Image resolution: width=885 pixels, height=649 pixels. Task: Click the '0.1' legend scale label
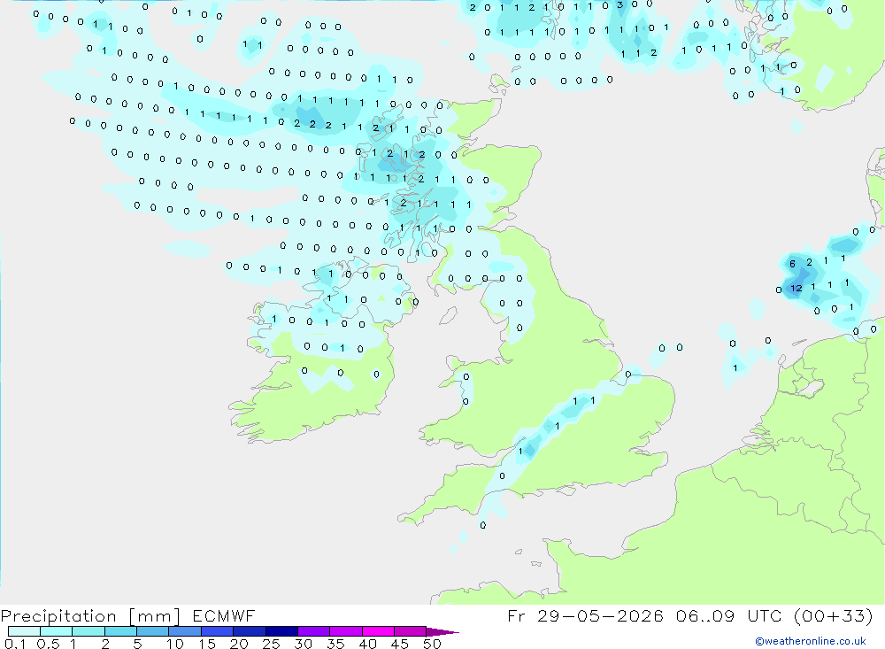click(x=15, y=644)
